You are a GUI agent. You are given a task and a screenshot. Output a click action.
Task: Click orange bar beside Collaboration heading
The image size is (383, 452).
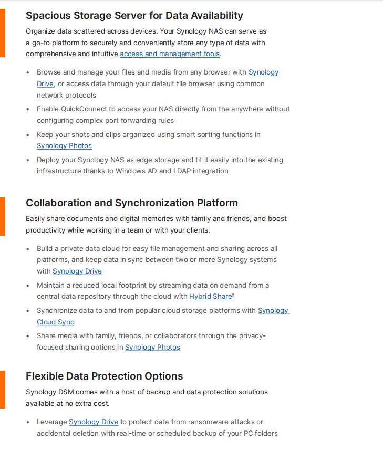click(3, 216)
